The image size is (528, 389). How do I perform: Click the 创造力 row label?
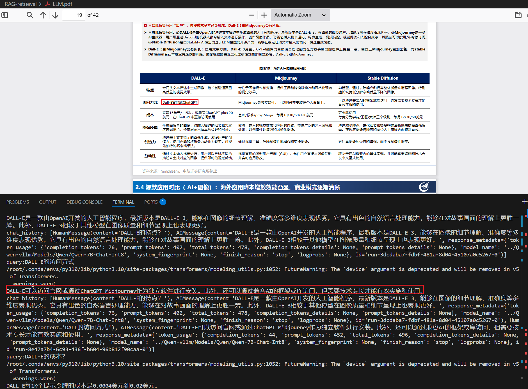(150, 142)
